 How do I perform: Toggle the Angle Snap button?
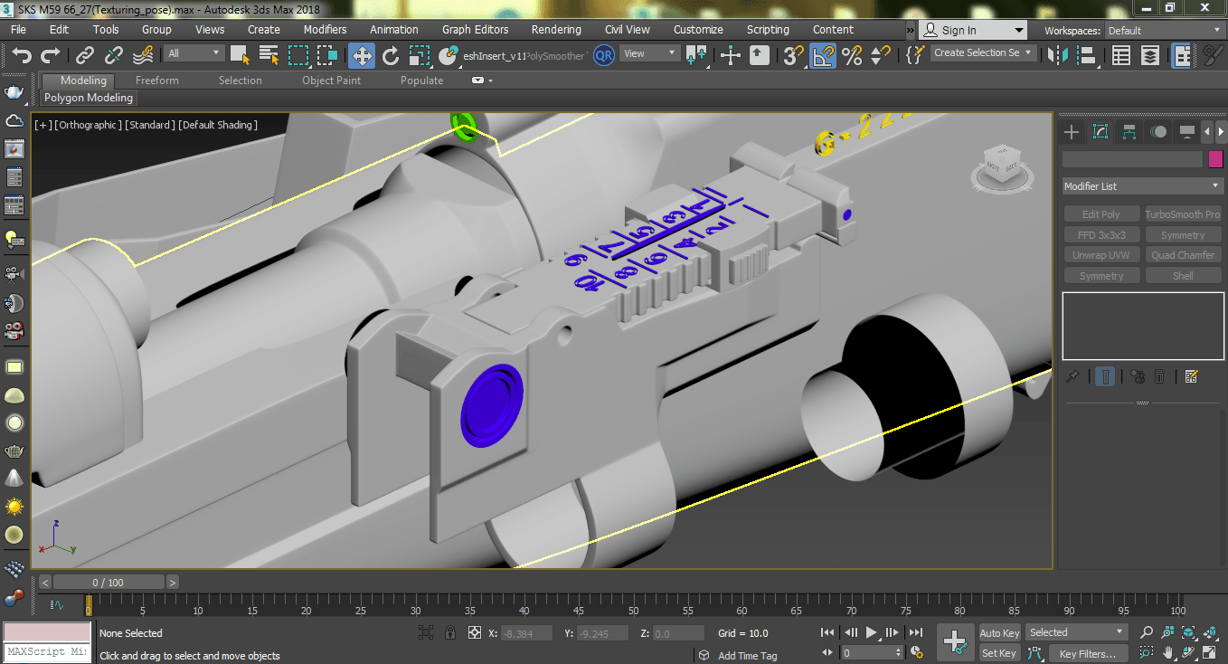tap(823, 56)
